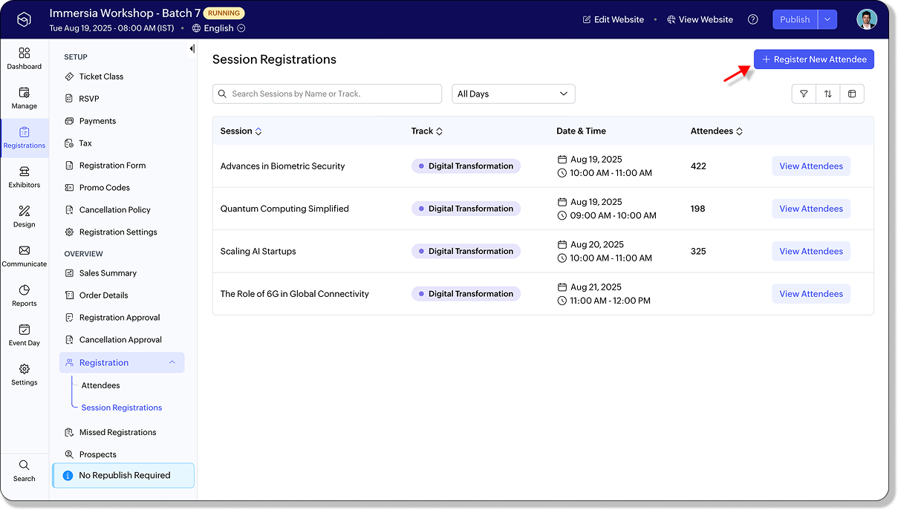Expand the Publish button dropdown arrow
The width and height of the screenshot is (898, 510).
click(x=827, y=20)
